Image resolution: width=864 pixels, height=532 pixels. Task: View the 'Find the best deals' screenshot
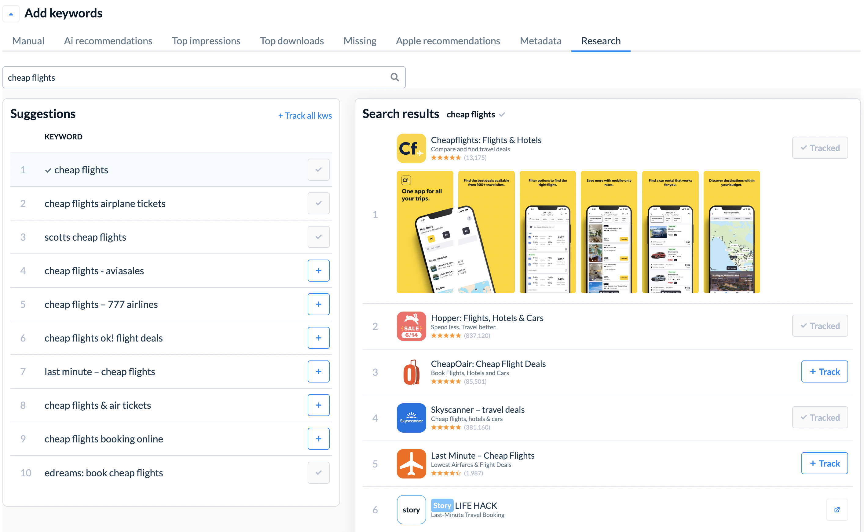[x=486, y=232]
